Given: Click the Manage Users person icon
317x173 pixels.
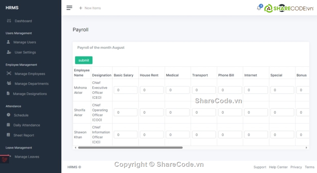Looking at the screenshot, I should tap(8, 42).
